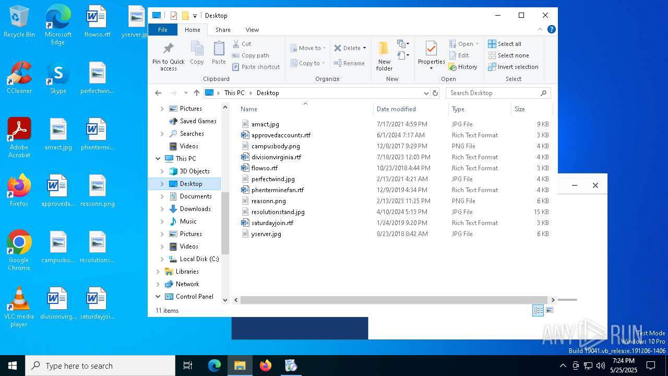Select the file campusbody.png
The height and width of the screenshot is (376, 668).
(276, 146)
